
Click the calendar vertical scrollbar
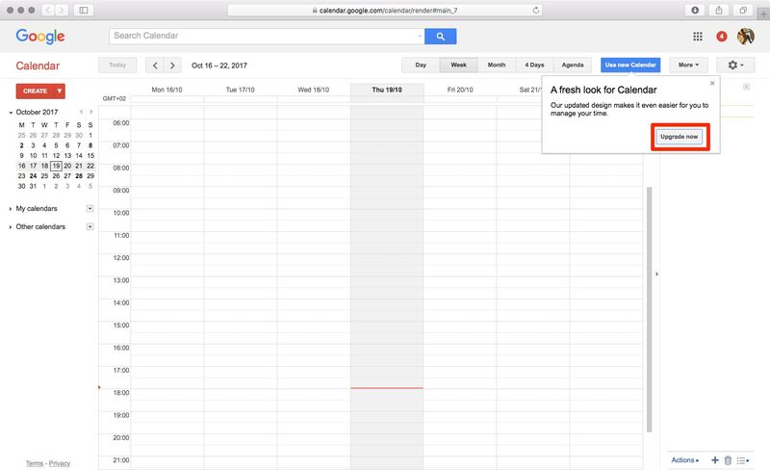click(x=649, y=309)
